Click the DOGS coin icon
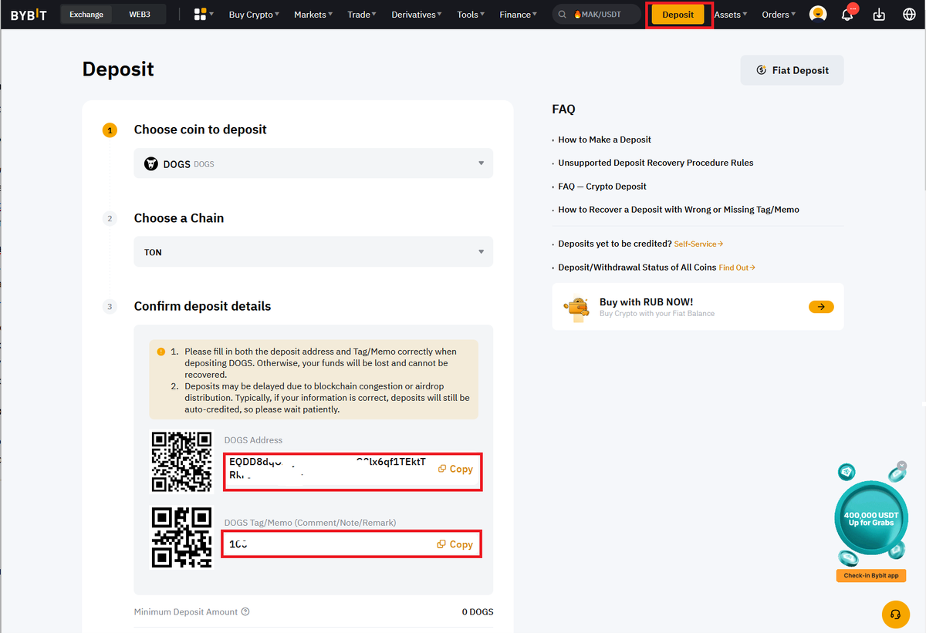 pos(151,163)
